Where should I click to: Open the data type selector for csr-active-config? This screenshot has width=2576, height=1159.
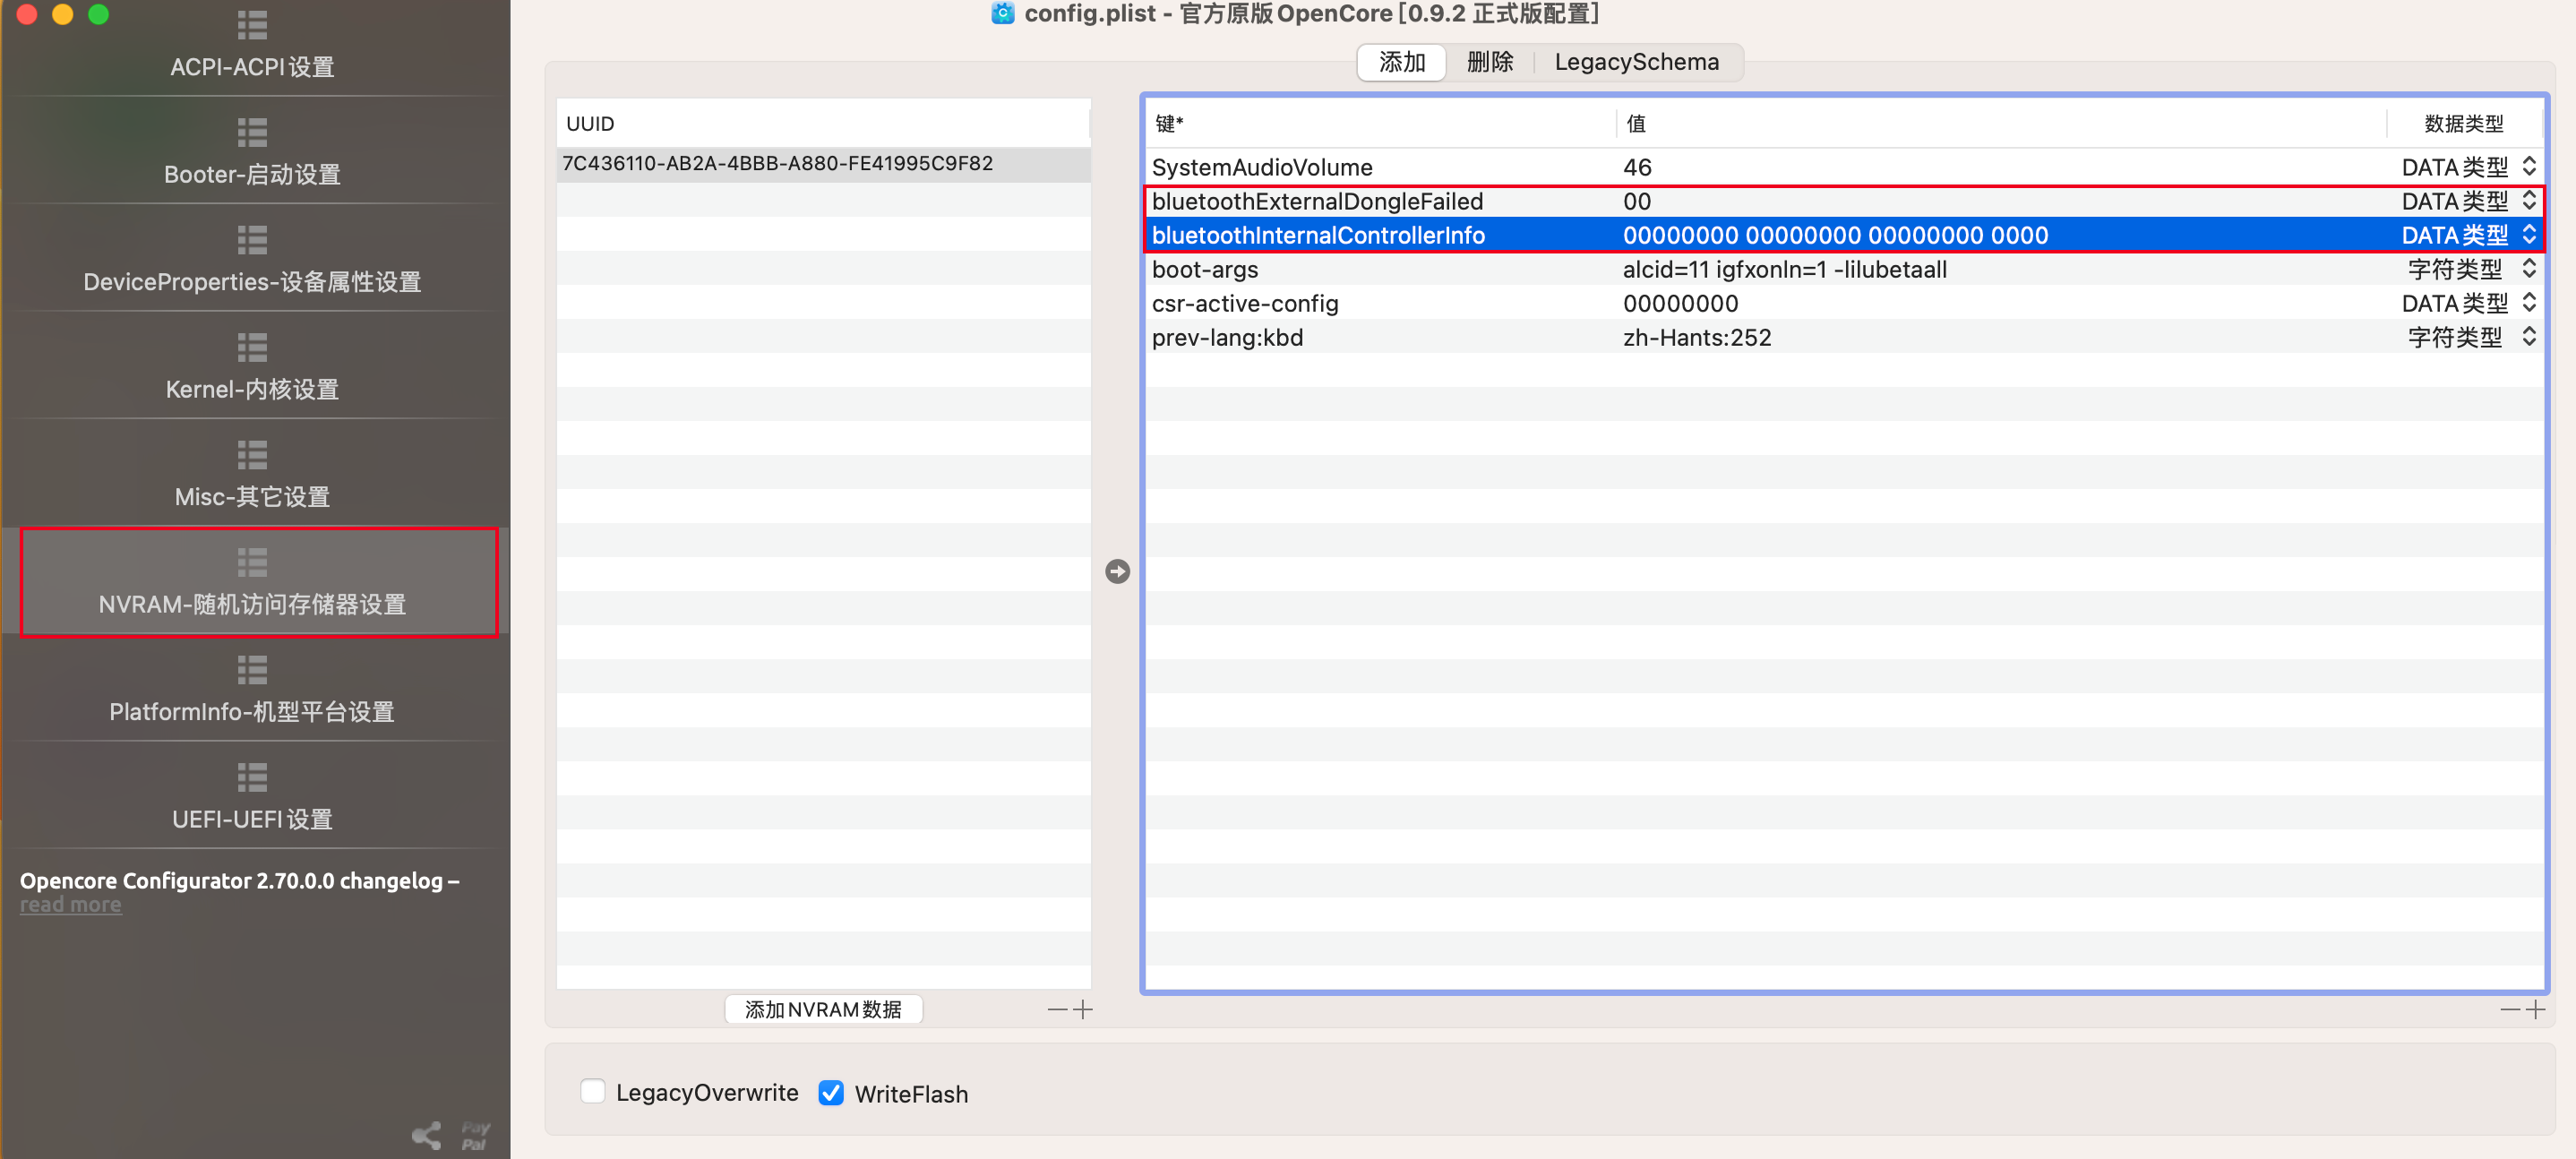click(2529, 302)
